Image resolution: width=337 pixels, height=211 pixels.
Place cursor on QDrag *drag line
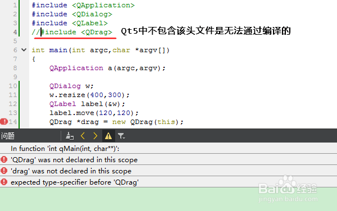116,122
